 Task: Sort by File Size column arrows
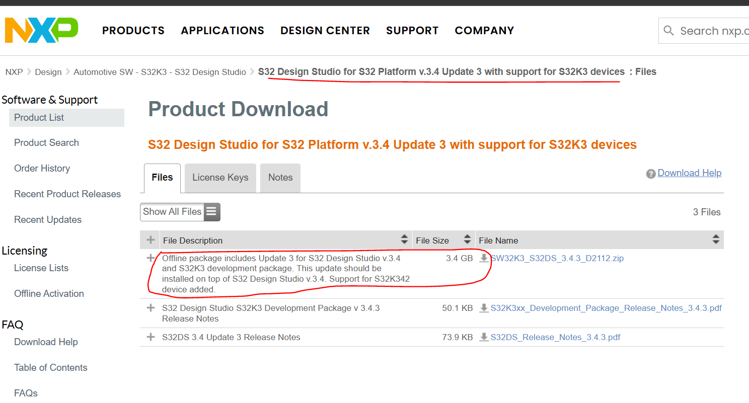467,239
